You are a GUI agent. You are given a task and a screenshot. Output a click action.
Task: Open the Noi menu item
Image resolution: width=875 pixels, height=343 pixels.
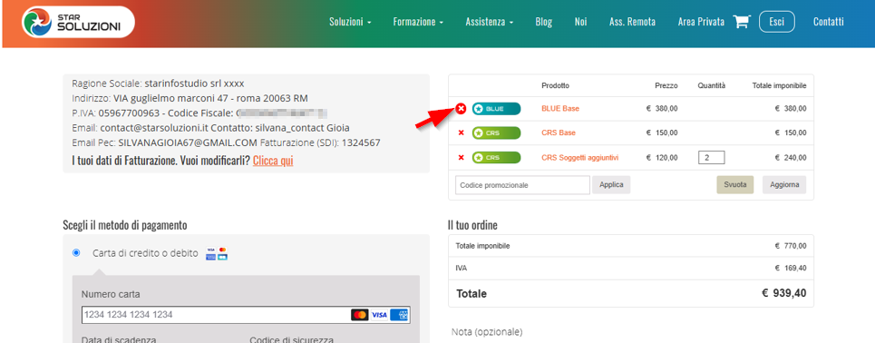click(x=581, y=22)
